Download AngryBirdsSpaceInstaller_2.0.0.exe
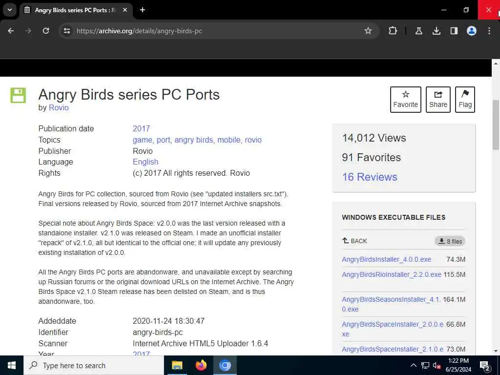The height and width of the screenshot is (375, 500). pyautogui.click(x=393, y=329)
